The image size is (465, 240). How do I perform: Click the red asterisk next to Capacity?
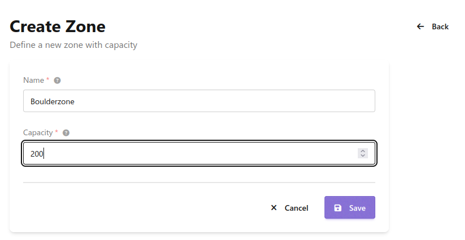(x=56, y=132)
